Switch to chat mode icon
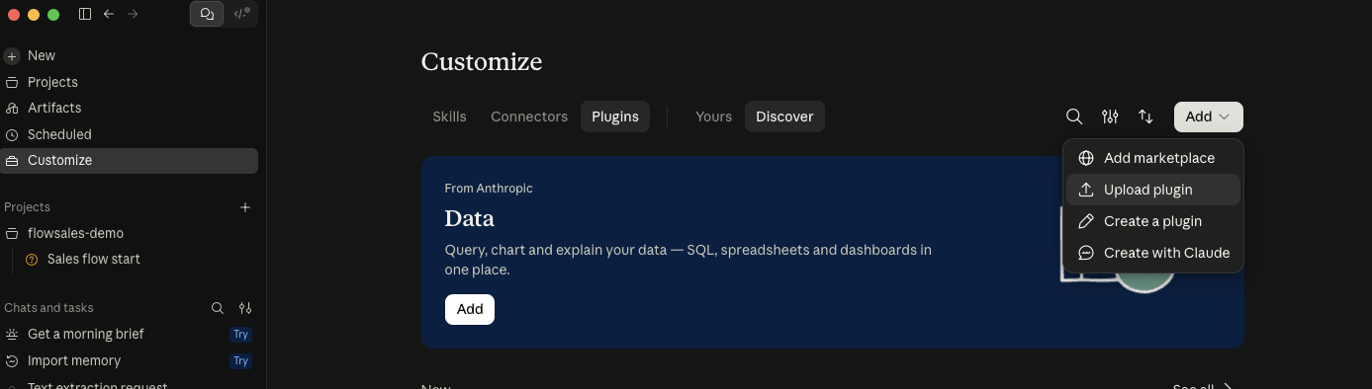The image size is (1372, 389). [x=207, y=14]
